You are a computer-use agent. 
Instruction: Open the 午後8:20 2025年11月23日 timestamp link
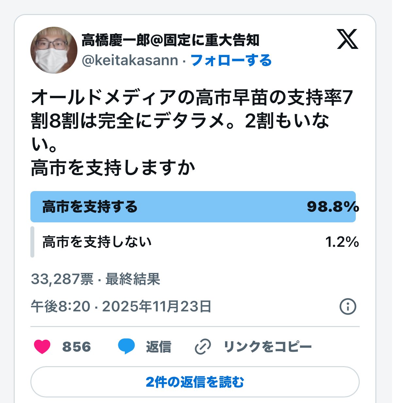121,306
